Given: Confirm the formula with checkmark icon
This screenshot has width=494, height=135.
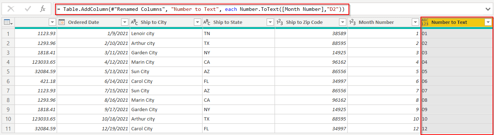Looking at the screenshot, I should (28, 9).
